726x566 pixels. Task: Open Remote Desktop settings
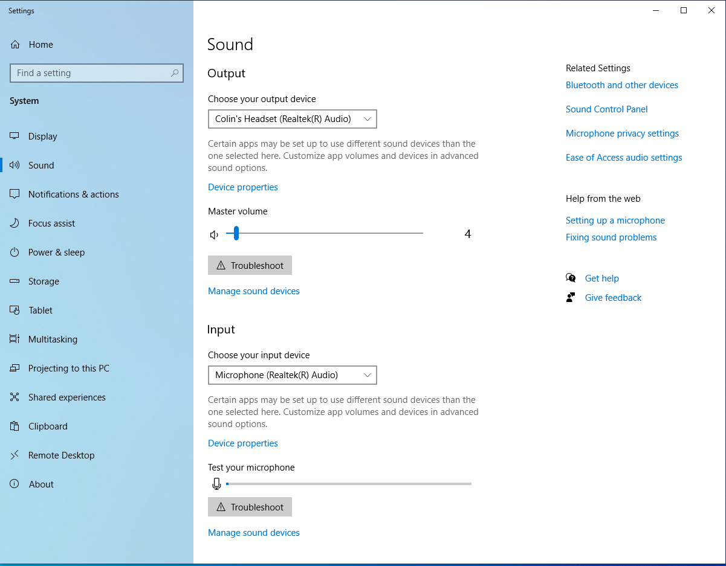[97, 455]
